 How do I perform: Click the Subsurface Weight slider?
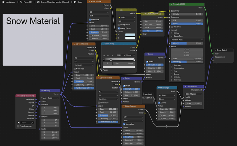tap(187, 43)
